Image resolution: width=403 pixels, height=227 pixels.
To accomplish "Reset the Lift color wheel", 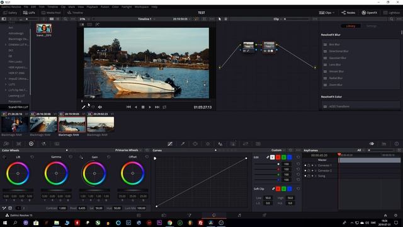I will [x=32, y=157].
